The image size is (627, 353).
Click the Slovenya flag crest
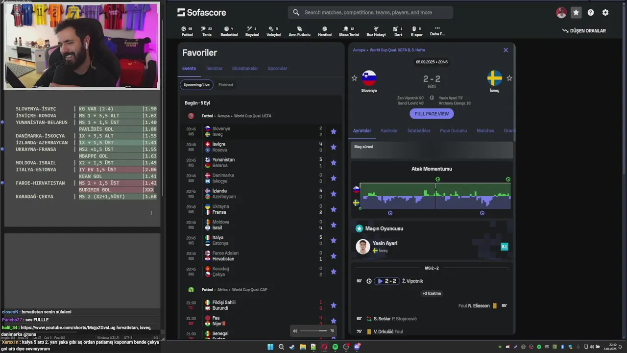369,78
